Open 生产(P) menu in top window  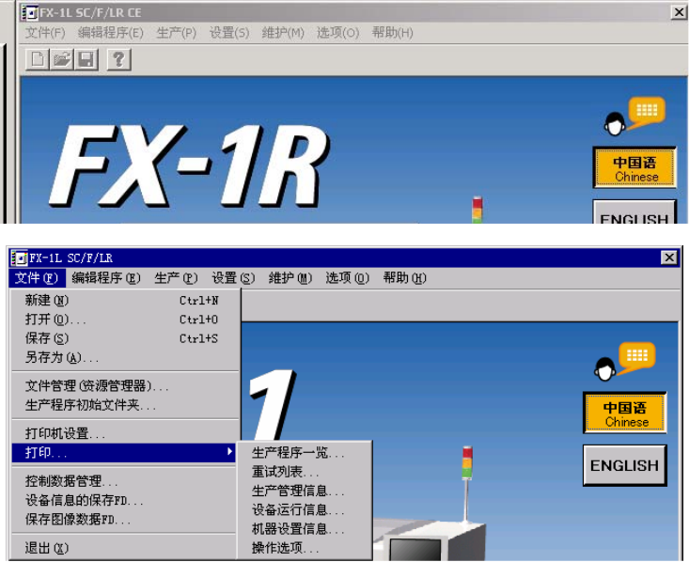point(176,33)
